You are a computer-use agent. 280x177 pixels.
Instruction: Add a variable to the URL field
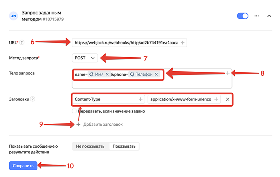182,42
